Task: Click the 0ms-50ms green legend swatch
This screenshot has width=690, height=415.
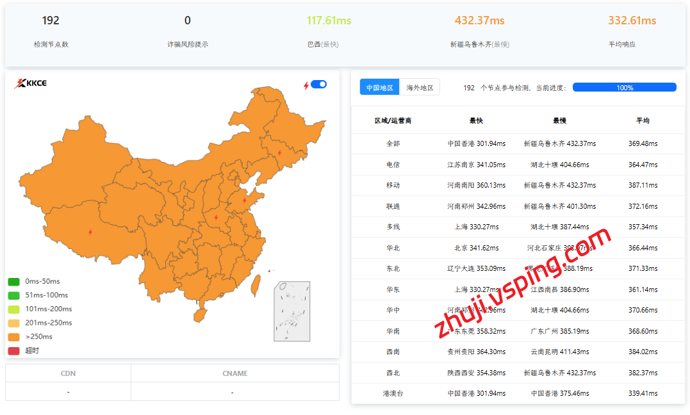Action: pyautogui.click(x=14, y=282)
